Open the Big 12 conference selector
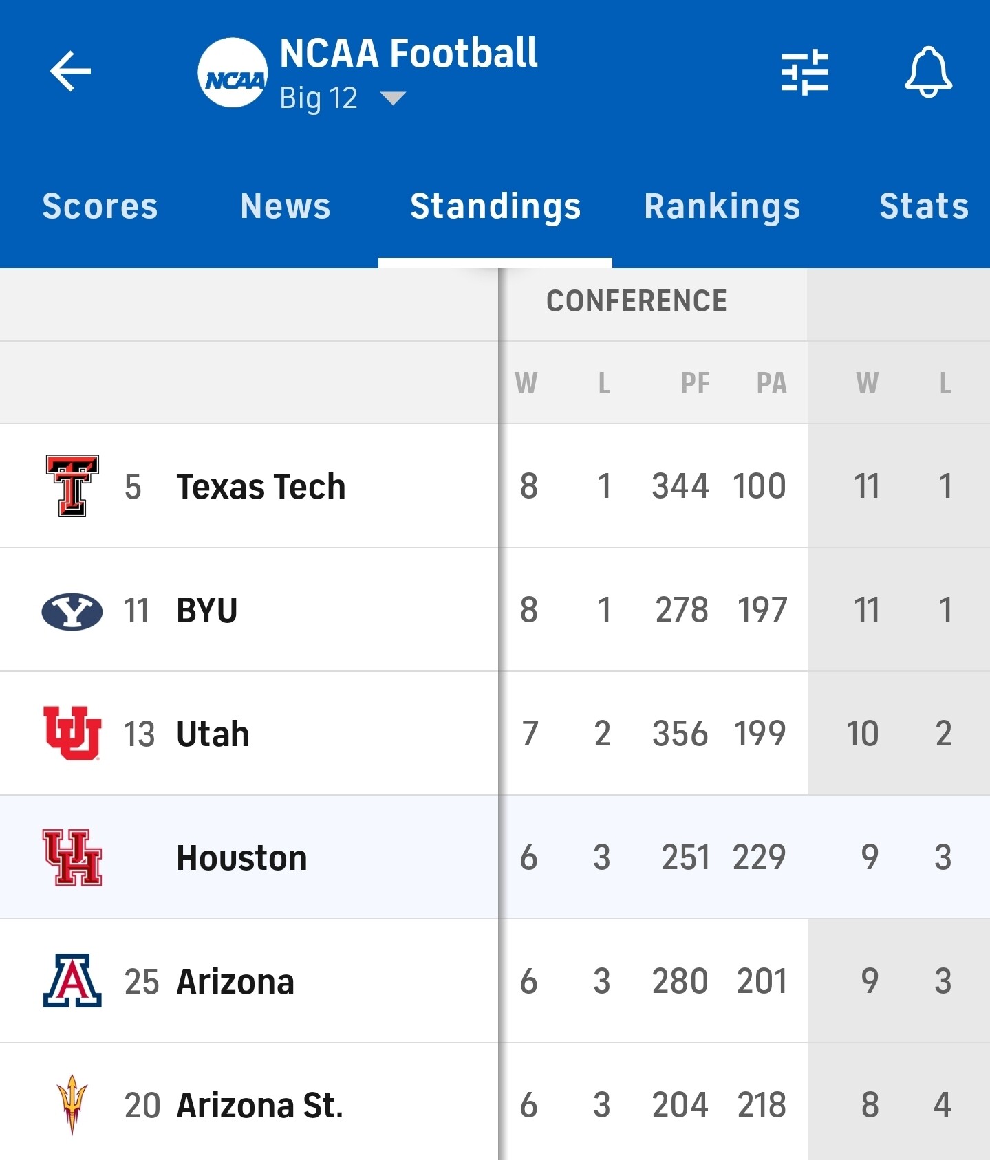 pyautogui.click(x=319, y=98)
